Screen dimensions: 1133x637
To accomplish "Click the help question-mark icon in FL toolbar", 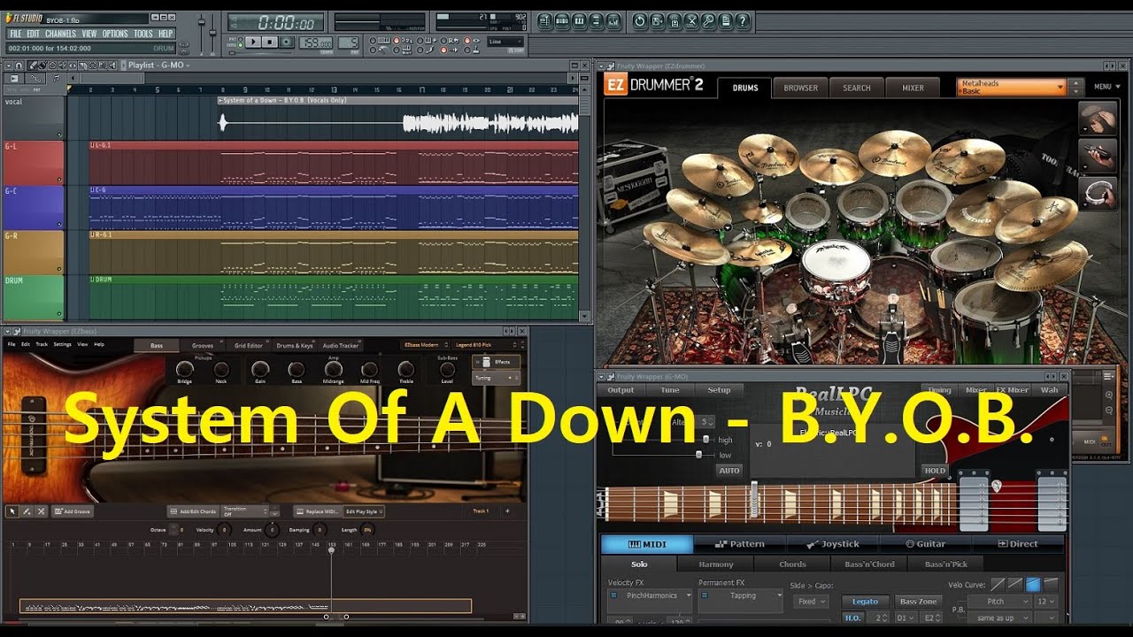I will [743, 21].
